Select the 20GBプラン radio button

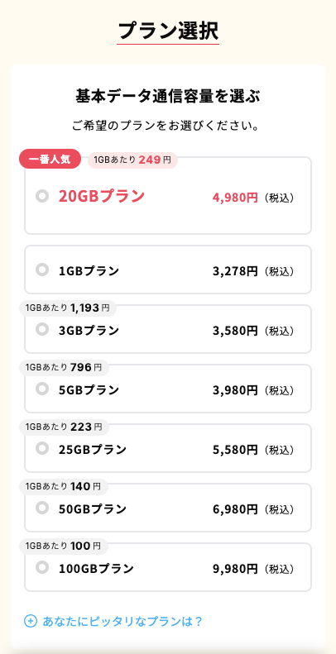tap(42, 196)
